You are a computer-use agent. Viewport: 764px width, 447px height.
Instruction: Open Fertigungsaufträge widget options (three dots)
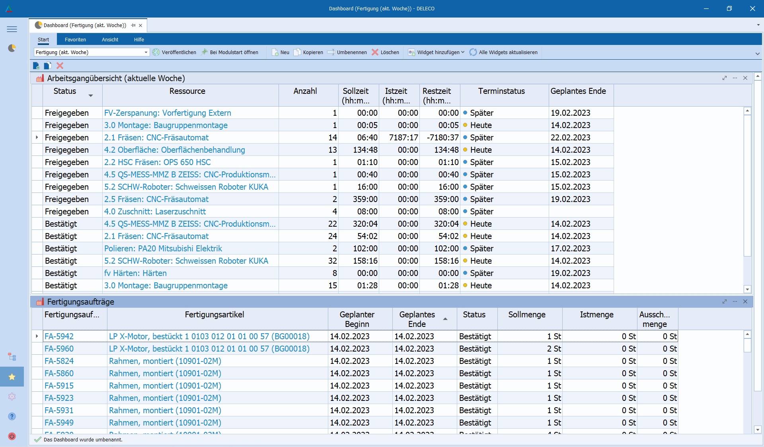[735, 302]
